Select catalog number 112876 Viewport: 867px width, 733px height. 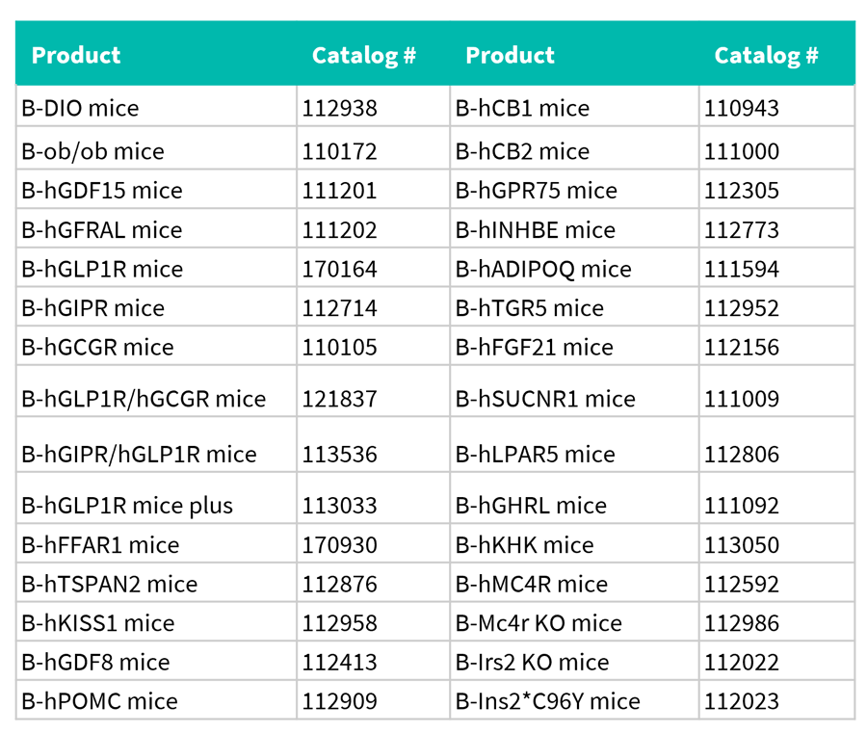[x=339, y=585]
